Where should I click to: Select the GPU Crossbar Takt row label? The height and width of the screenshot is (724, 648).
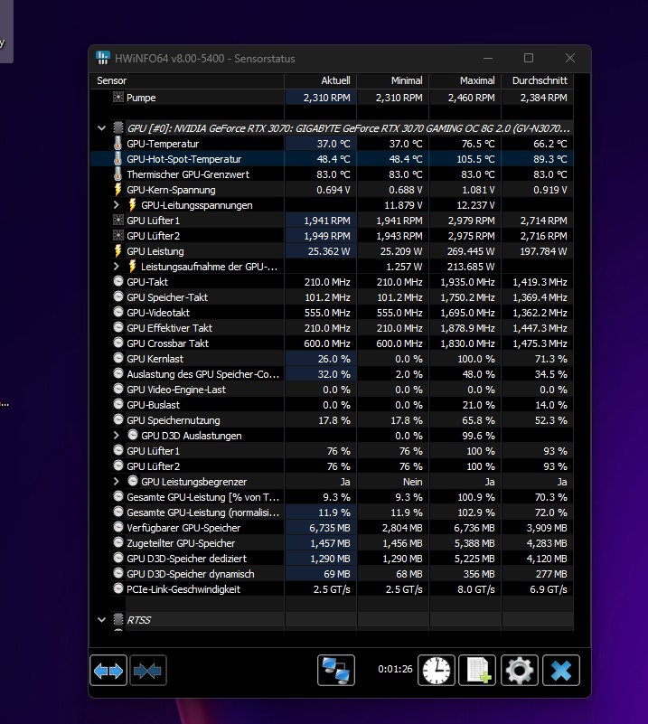[167, 343]
